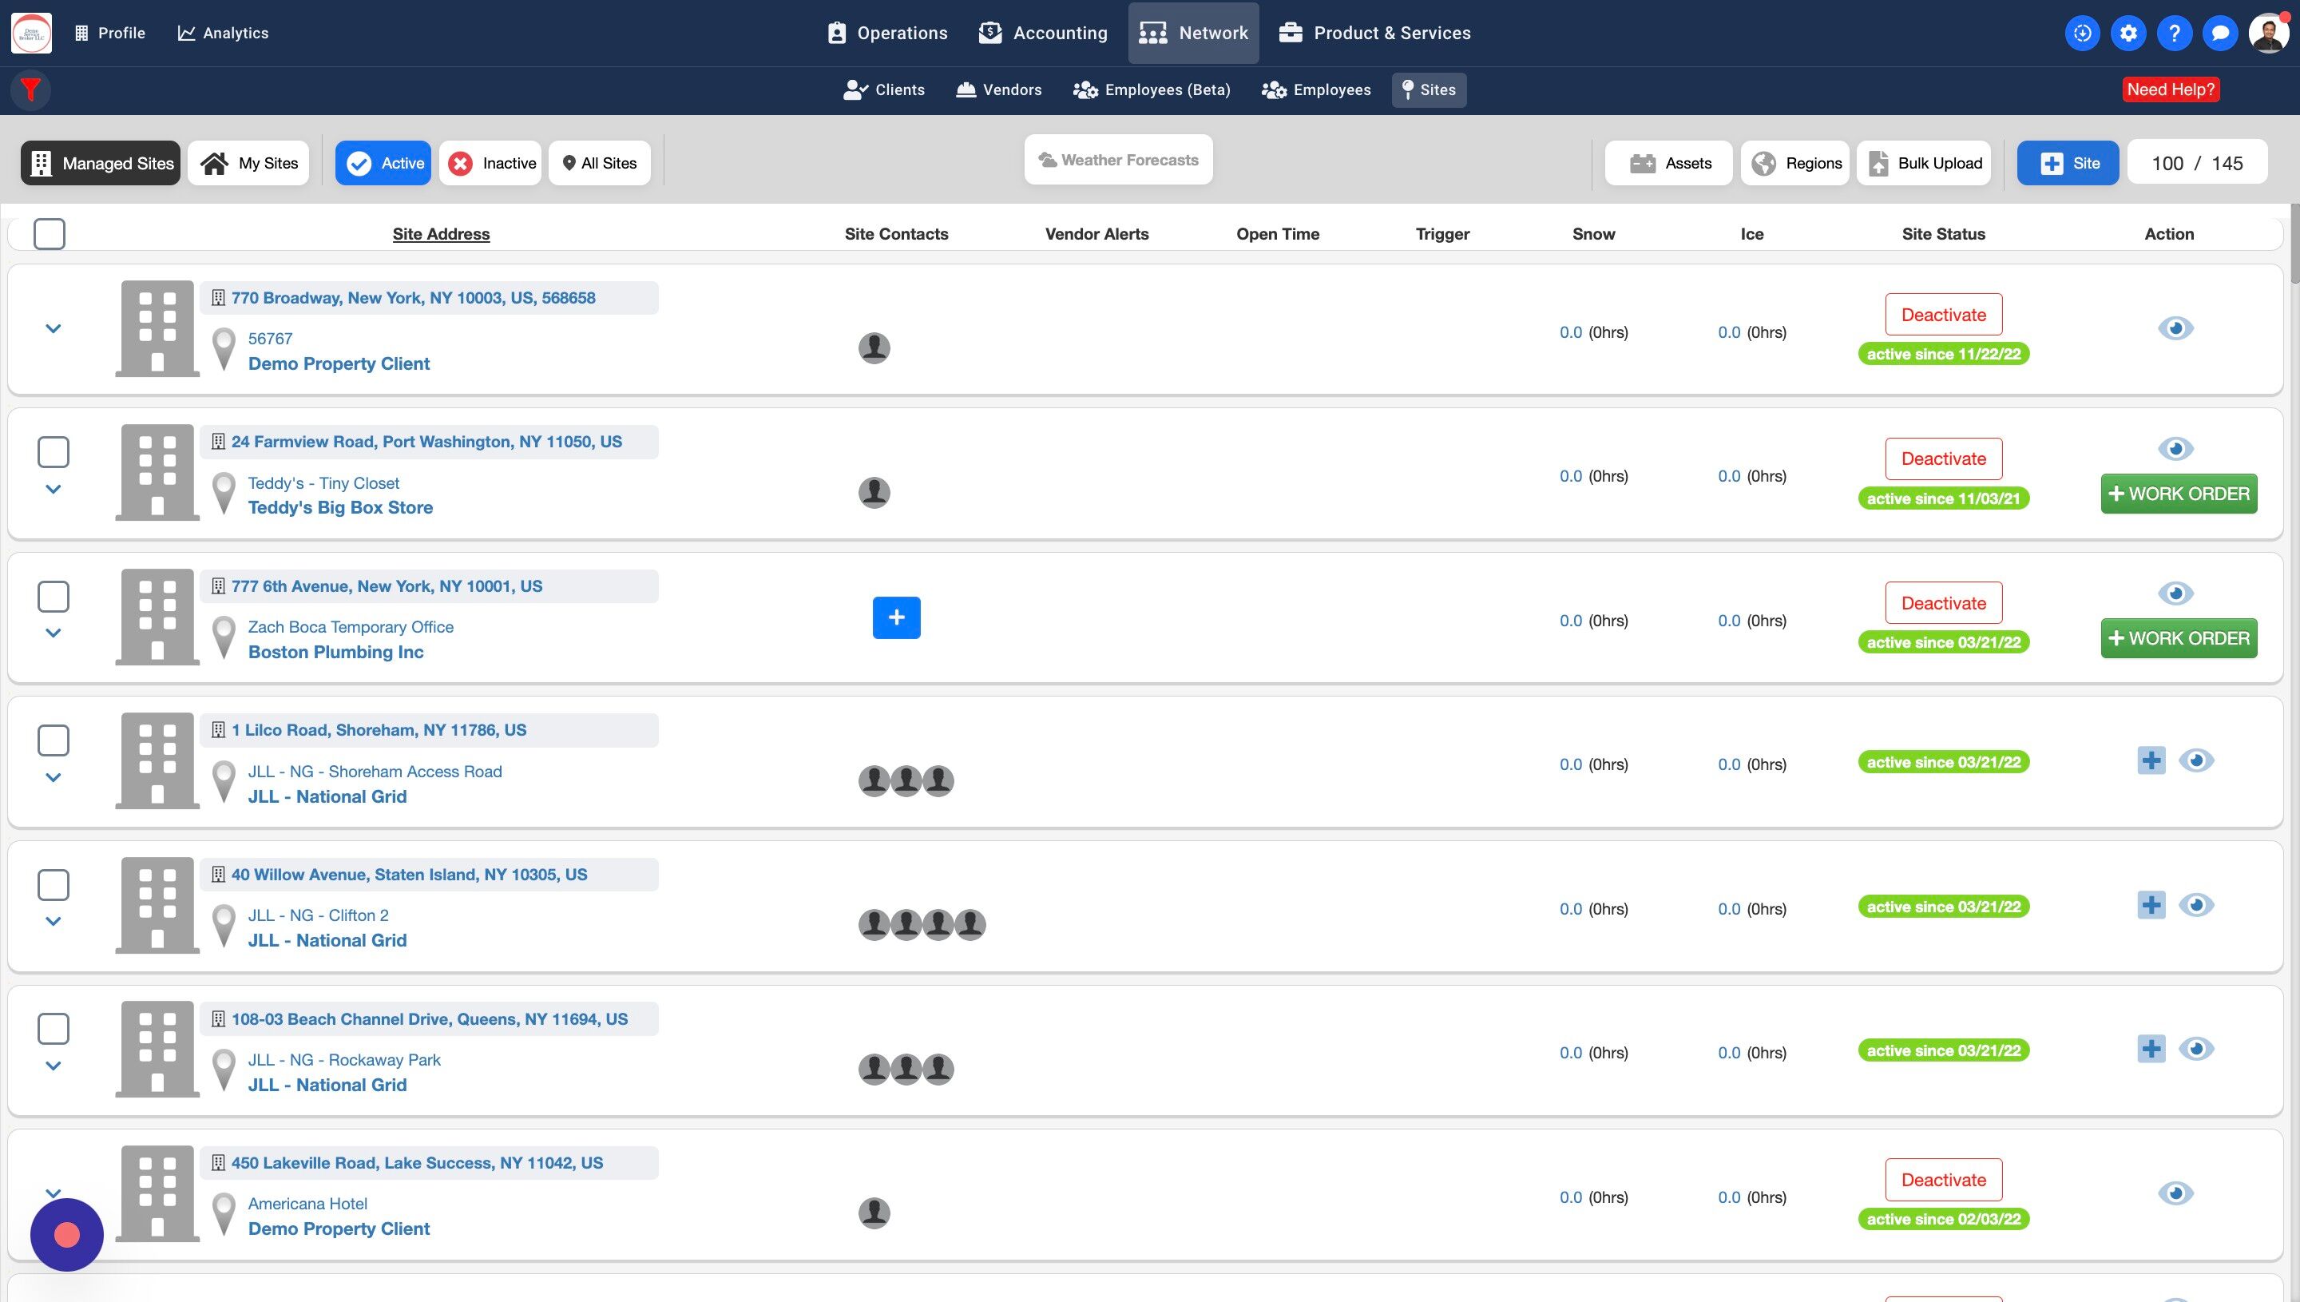Click the red filter funnel icon
This screenshot has width=2300, height=1302.
30,89
